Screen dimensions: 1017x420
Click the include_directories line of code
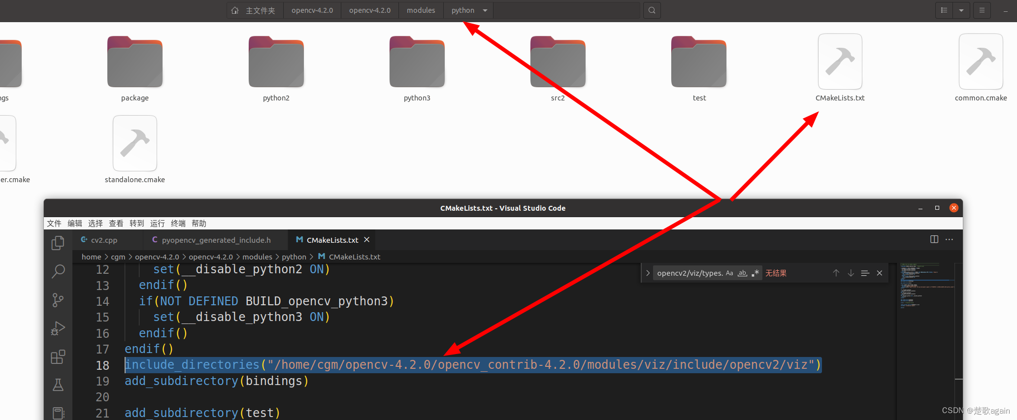tap(473, 365)
